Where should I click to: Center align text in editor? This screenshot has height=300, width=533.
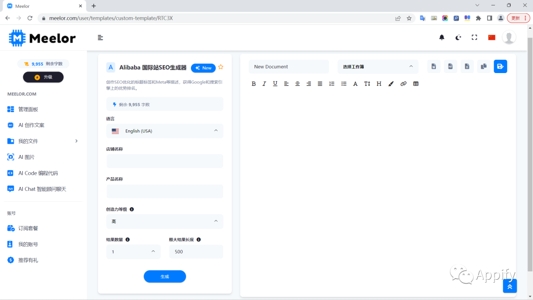[x=298, y=84]
